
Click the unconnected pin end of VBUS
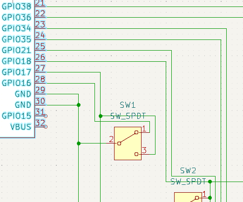pos(46,127)
